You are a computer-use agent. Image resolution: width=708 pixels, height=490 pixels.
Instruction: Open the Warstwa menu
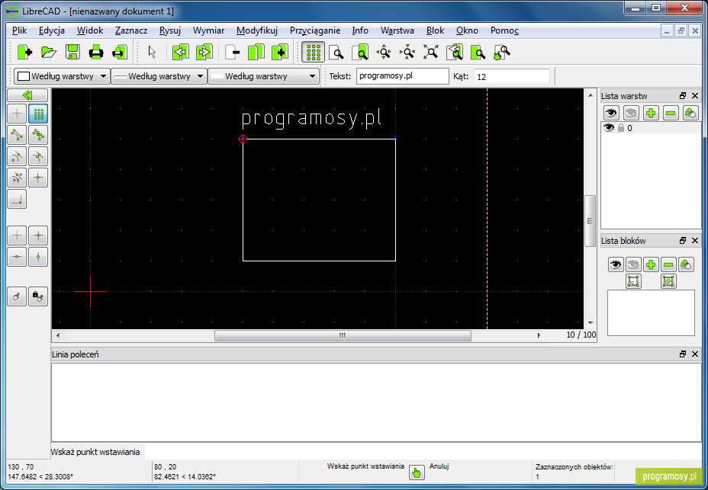[x=397, y=30]
